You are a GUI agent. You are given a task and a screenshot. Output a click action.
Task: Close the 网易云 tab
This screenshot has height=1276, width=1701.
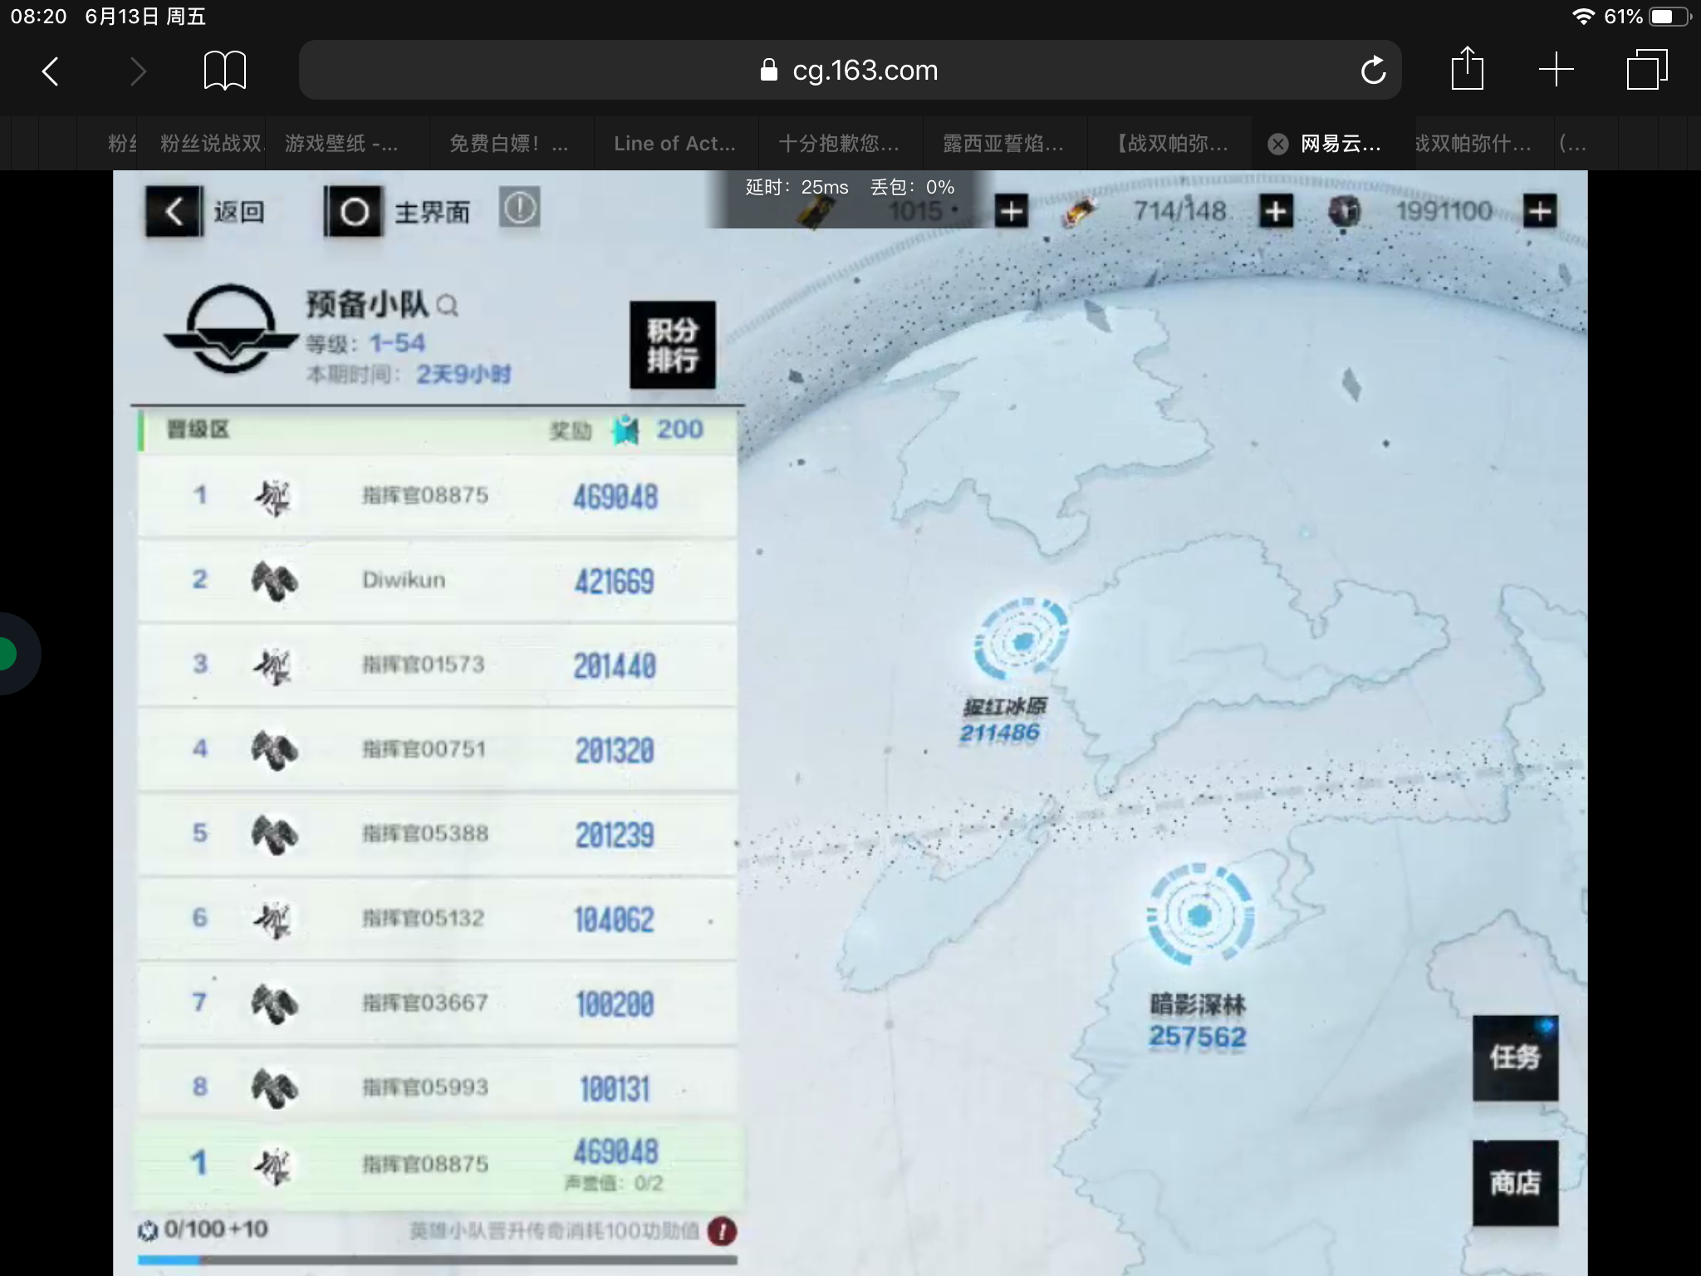(x=1278, y=145)
